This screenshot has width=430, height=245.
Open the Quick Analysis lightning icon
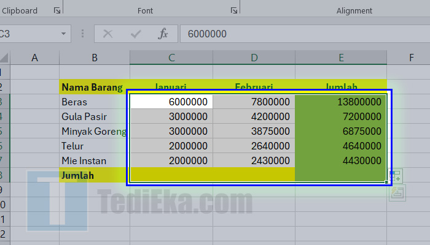(x=396, y=192)
